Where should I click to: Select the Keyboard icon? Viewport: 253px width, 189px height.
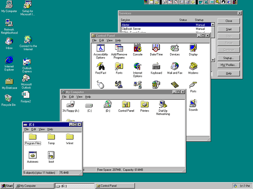[156, 68]
